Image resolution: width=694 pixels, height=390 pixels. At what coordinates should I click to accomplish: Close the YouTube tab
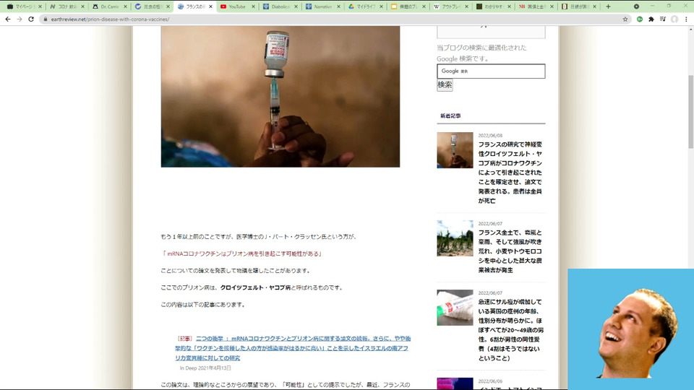tap(253, 6)
